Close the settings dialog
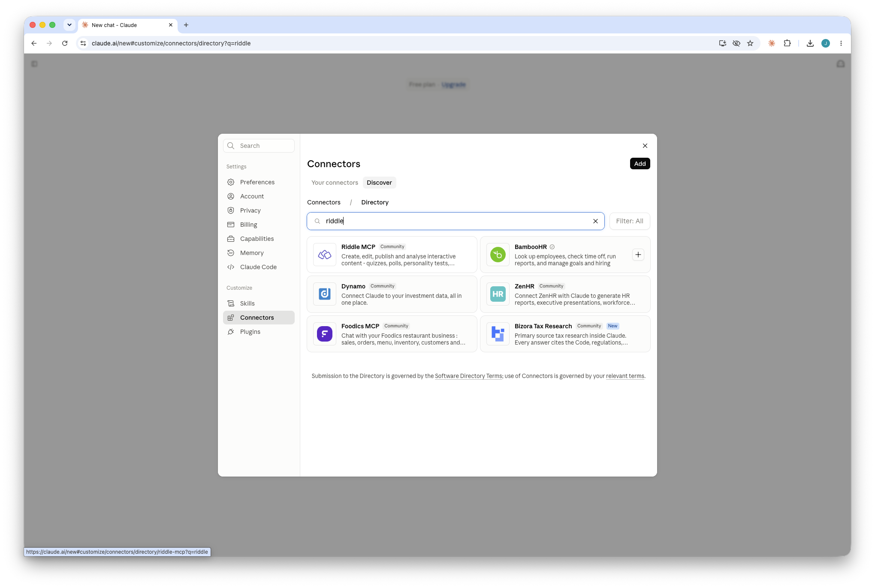Image resolution: width=875 pixels, height=588 pixels. pyautogui.click(x=645, y=146)
